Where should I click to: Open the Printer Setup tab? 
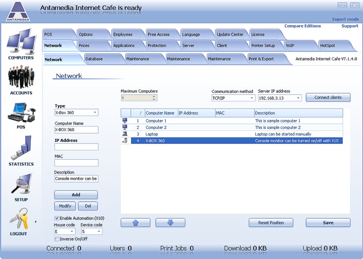click(265, 45)
